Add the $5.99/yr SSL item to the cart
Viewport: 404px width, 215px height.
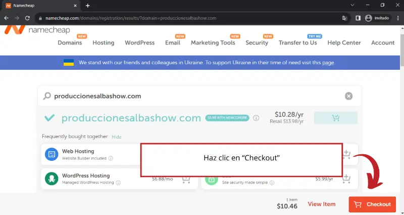346,179
